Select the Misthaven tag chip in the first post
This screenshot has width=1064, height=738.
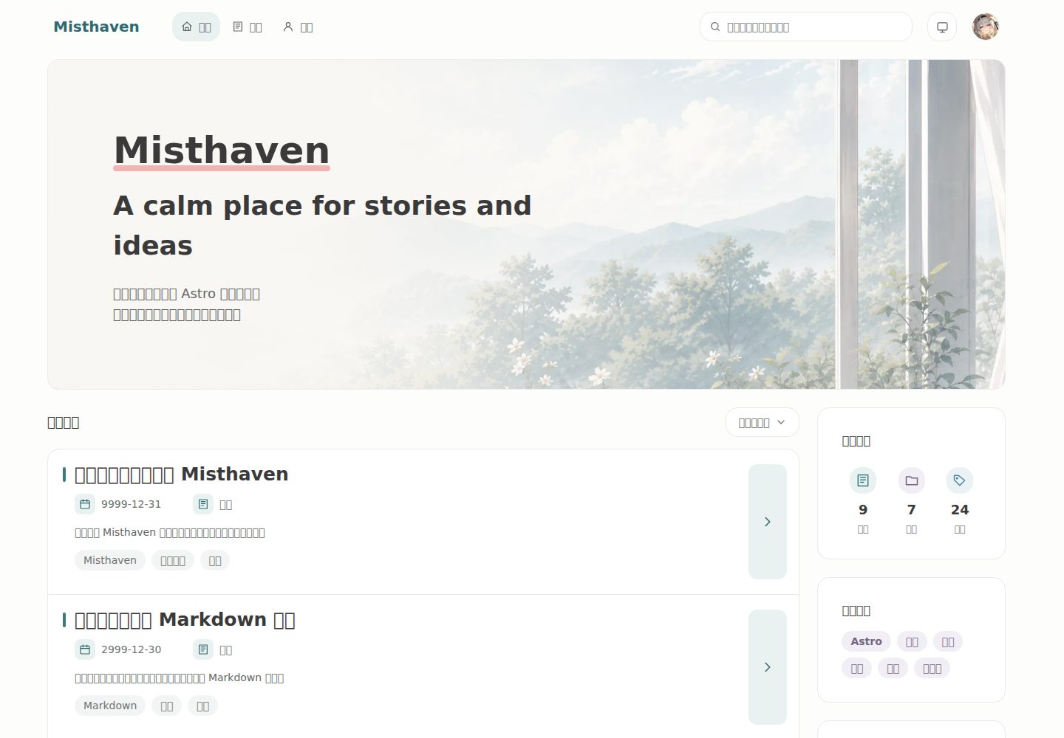(110, 560)
